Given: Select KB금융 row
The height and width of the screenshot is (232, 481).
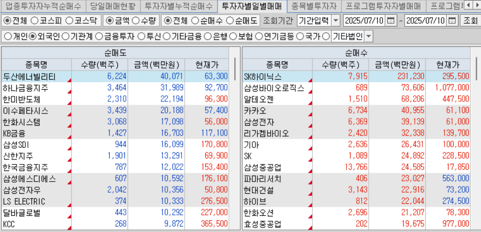Looking at the screenshot, I should pos(115,133).
